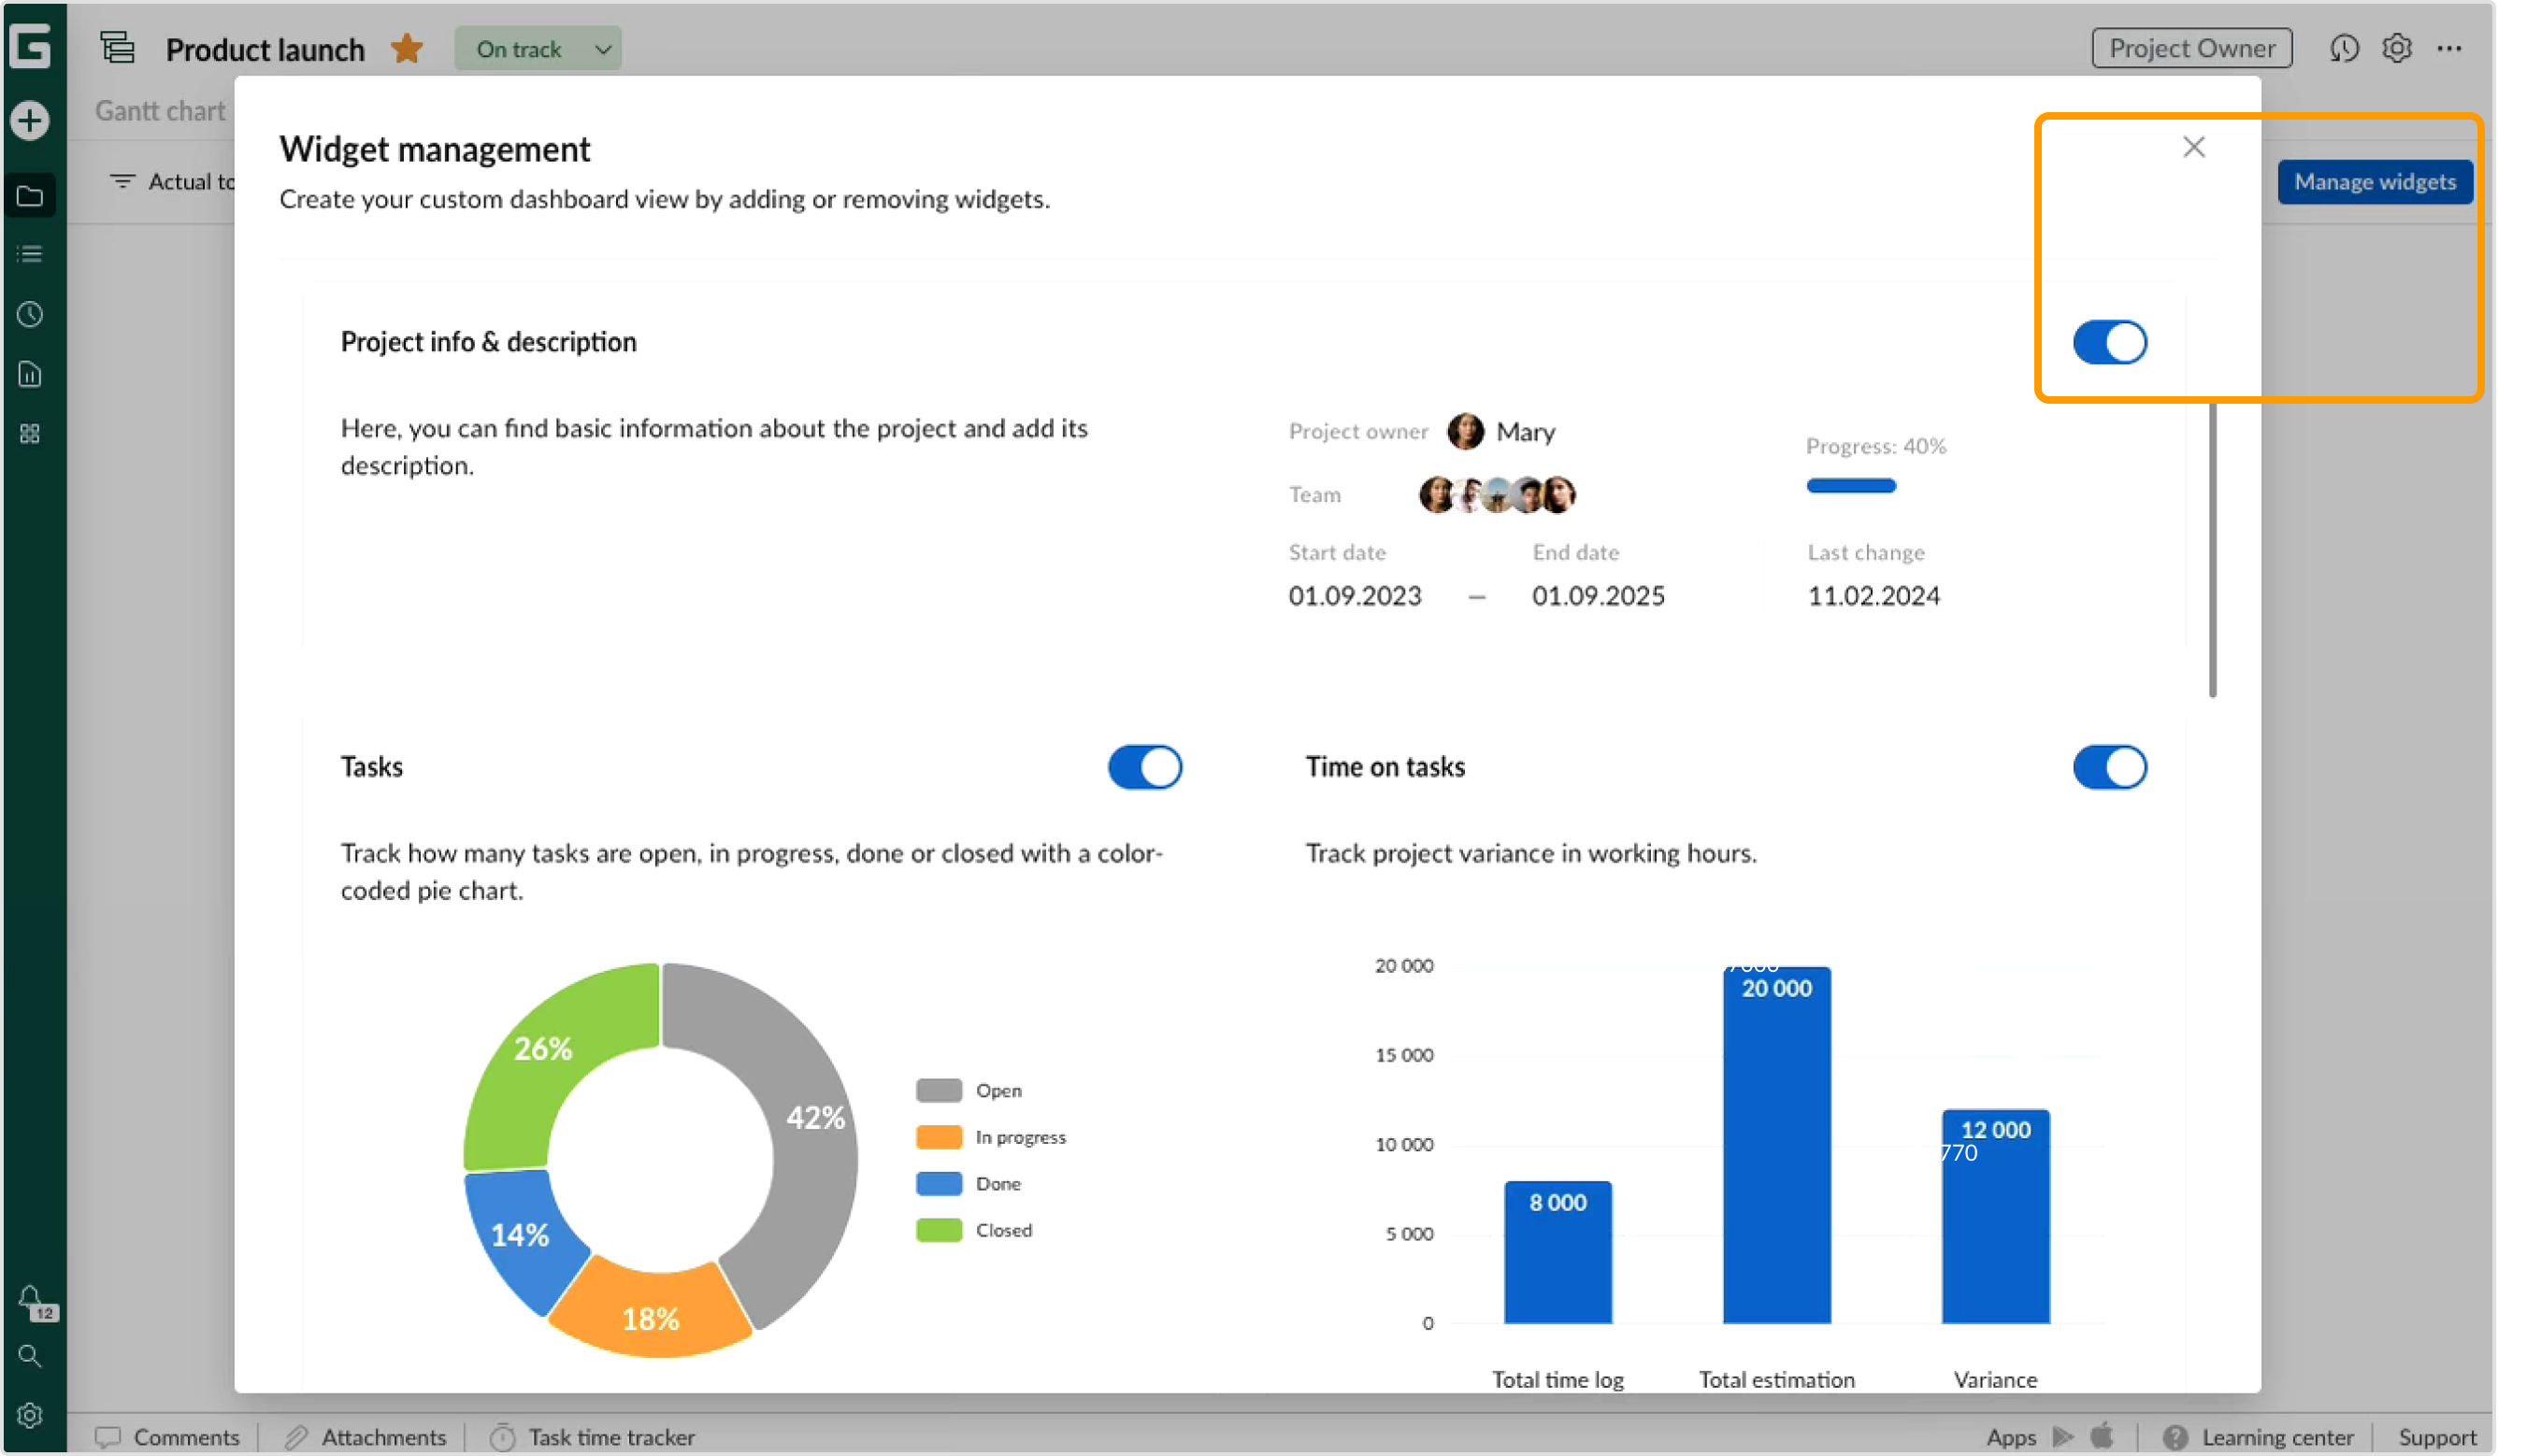Open the more options ellipsis menu top right
The image size is (2541, 1456).
(2450, 47)
